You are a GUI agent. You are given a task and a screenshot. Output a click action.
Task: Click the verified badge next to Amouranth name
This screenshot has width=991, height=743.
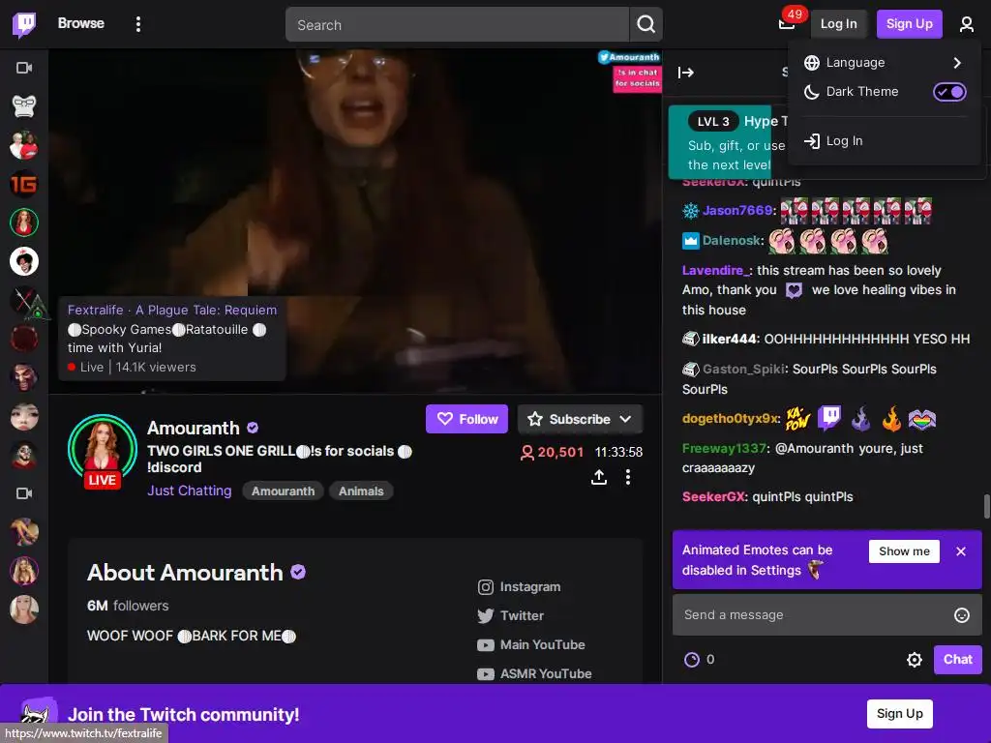[253, 428]
